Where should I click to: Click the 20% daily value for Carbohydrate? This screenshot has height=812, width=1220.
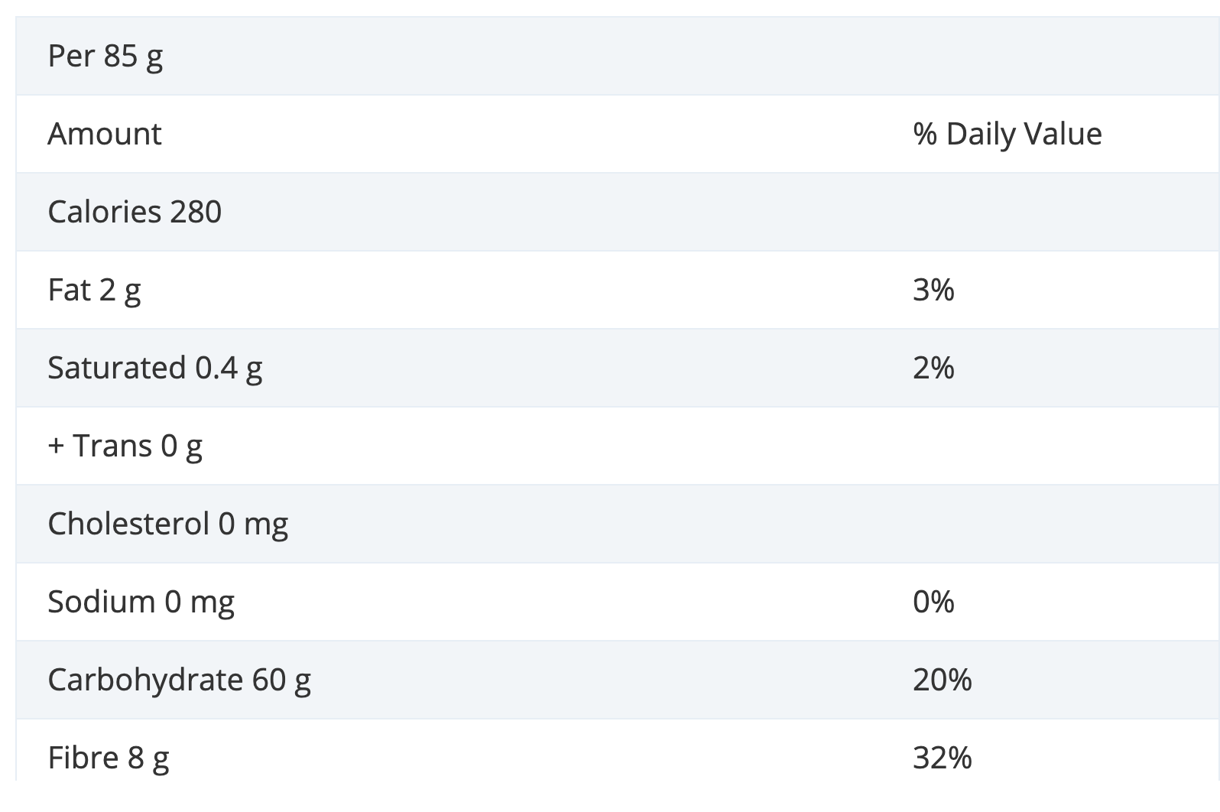tap(942, 680)
